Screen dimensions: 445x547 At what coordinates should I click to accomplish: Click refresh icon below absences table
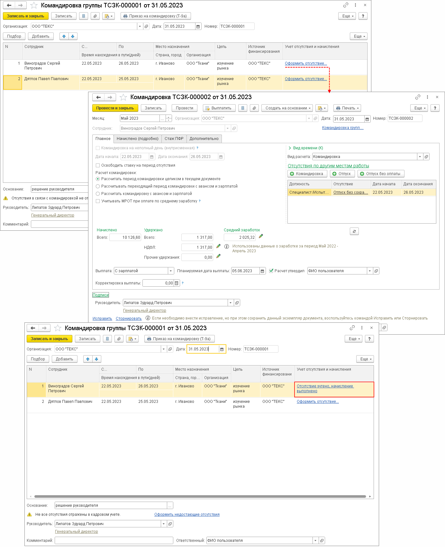[x=354, y=231]
